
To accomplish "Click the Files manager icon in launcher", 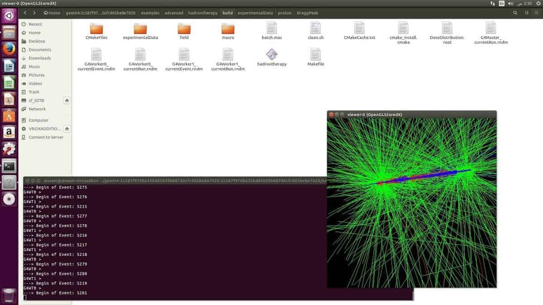I will click(9, 33).
